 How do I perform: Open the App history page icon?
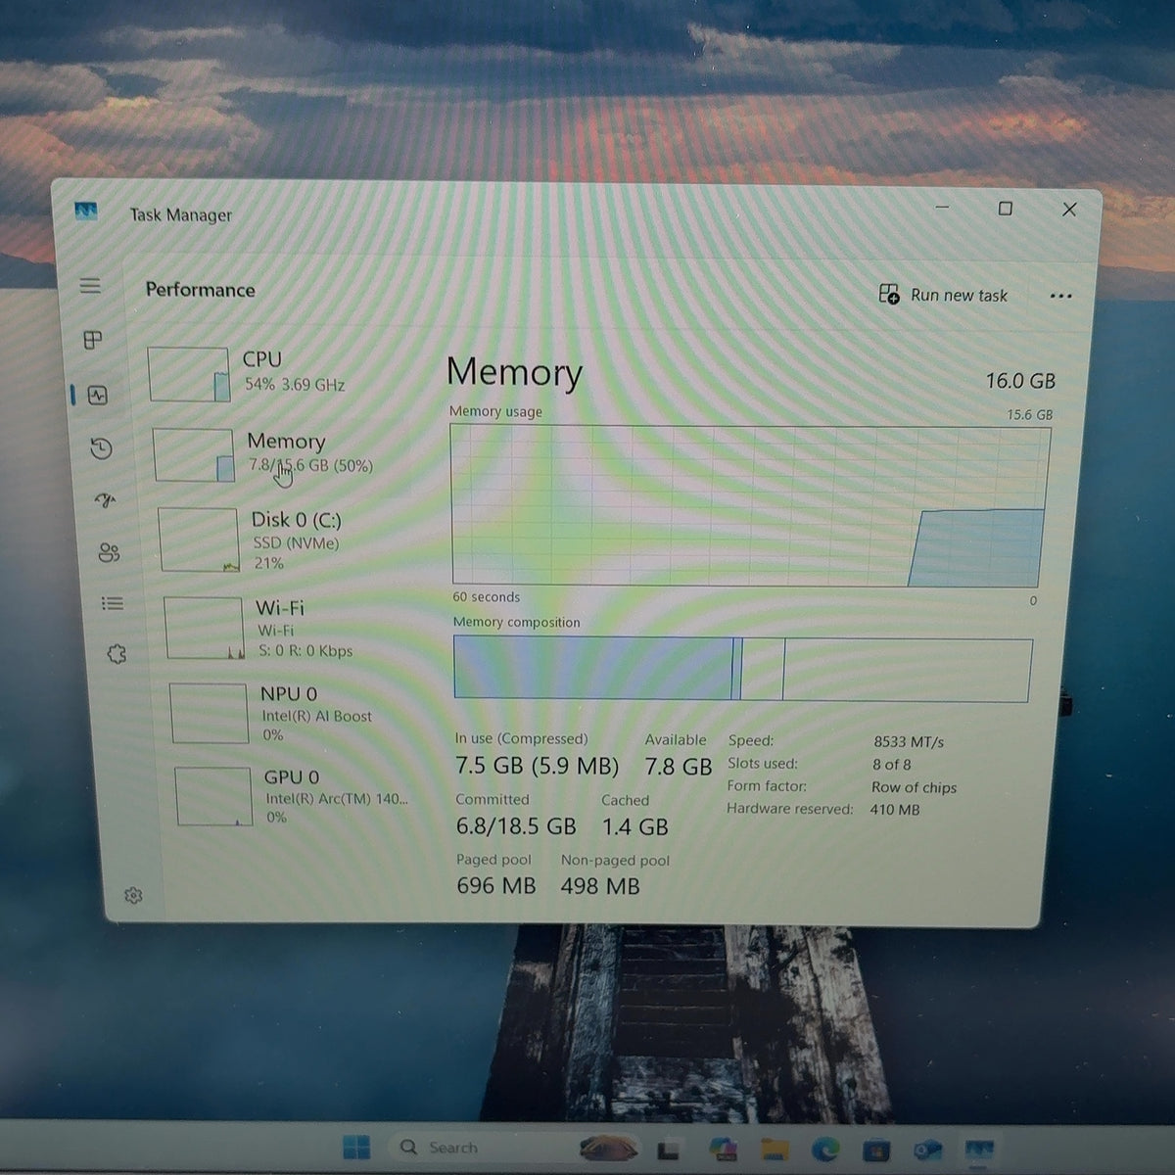coord(101,448)
